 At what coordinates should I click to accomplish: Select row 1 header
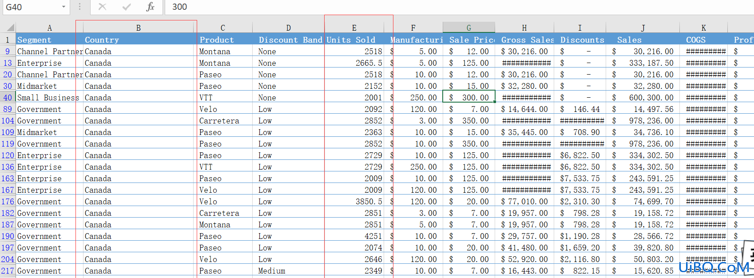pyautogui.click(x=8, y=40)
